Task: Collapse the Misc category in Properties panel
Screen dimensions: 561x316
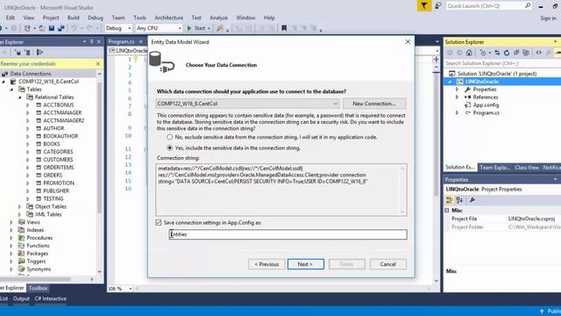Action: 447,211
